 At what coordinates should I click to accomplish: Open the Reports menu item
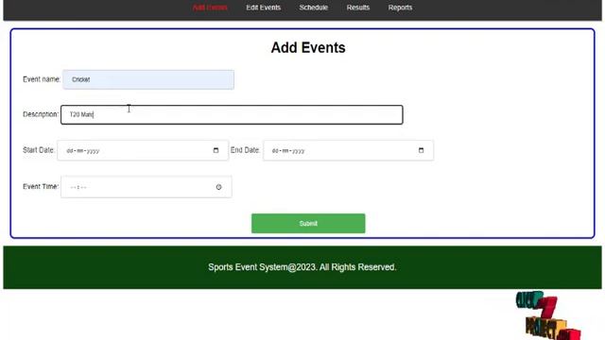coord(400,8)
